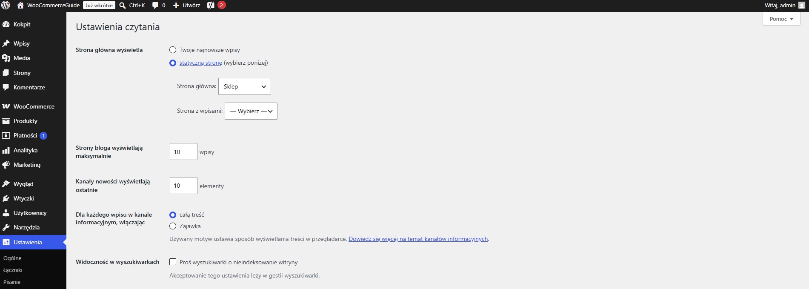Expand the Pomoc help panel
809x289 pixels.
click(781, 19)
